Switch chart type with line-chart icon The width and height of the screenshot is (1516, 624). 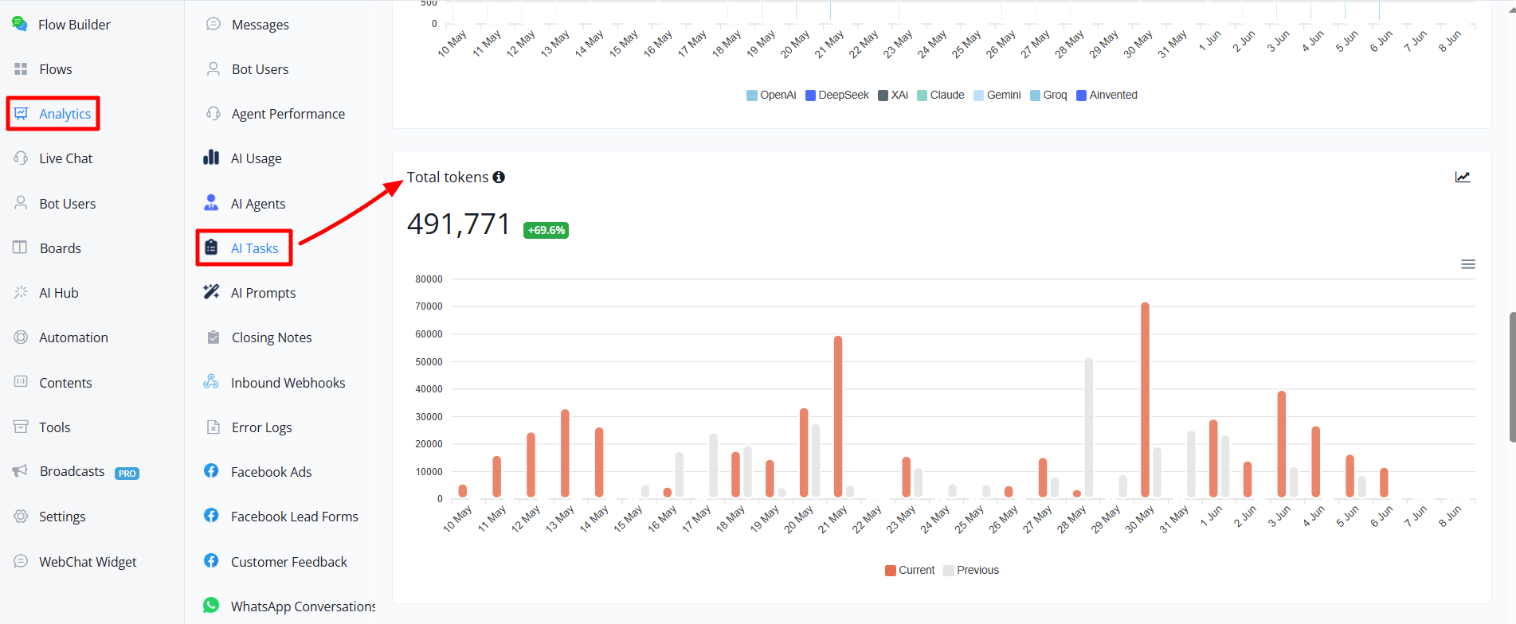pyautogui.click(x=1463, y=177)
